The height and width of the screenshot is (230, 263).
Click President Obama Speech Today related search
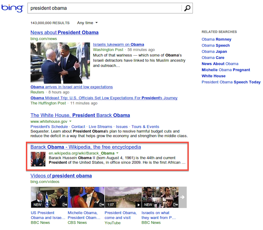tap(231, 82)
